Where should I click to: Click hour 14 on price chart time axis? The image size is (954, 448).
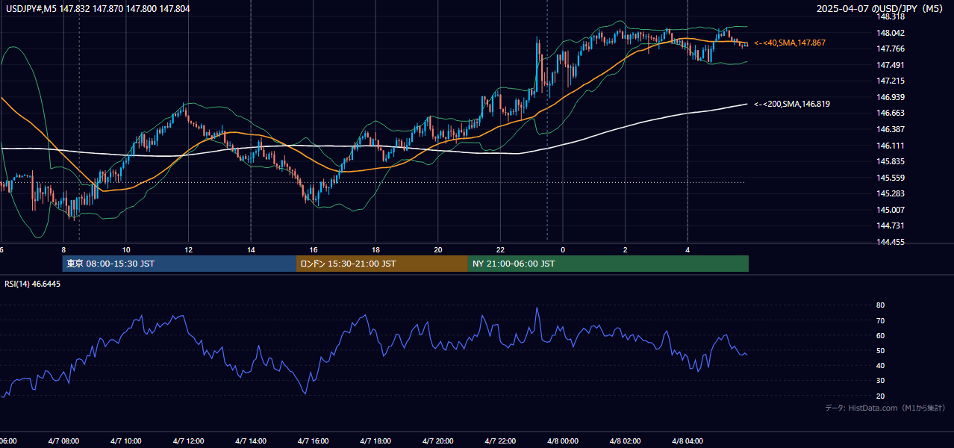[251, 249]
